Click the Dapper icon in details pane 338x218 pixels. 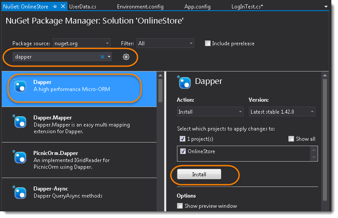(185, 82)
